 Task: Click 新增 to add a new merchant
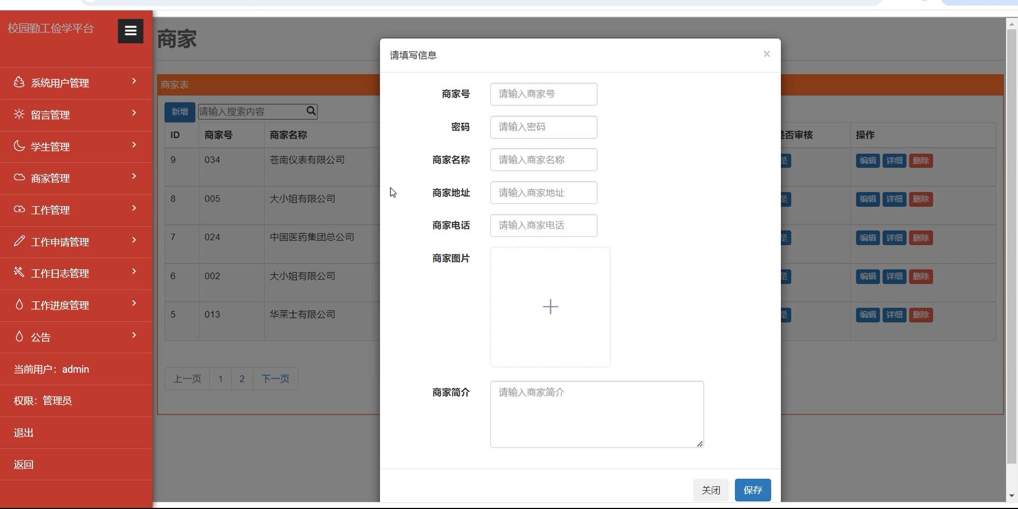pyautogui.click(x=179, y=111)
